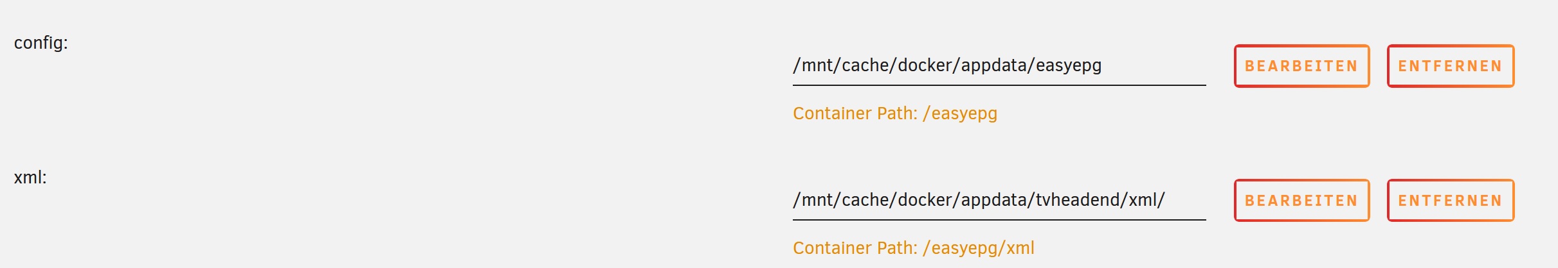Focus the tvheadend/xml/ host path field

999,201
